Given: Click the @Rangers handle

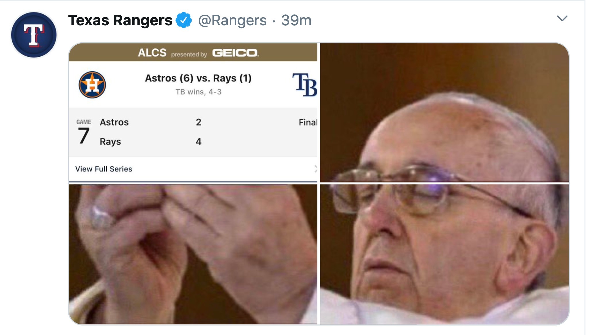Looking at the screenshot, I should (x=232, y=20).
